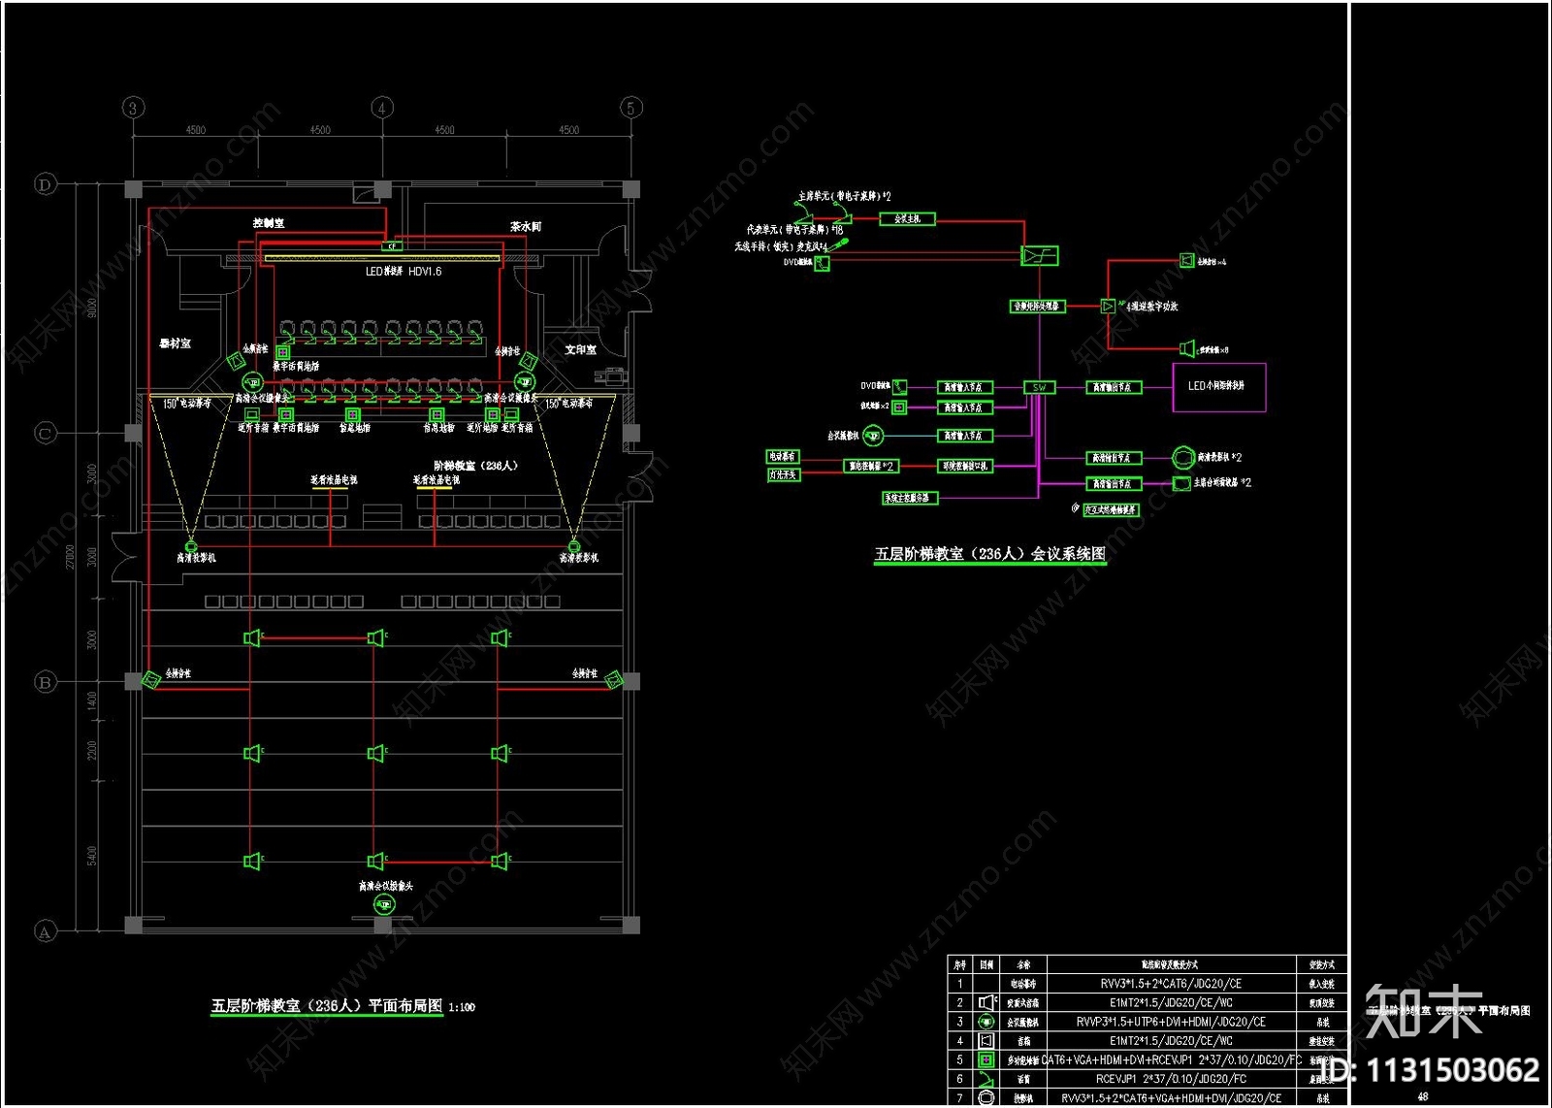Click the rear HD conference camera near axis A
Viewport: 1552px width, 1108px height.
click(384, 905)
